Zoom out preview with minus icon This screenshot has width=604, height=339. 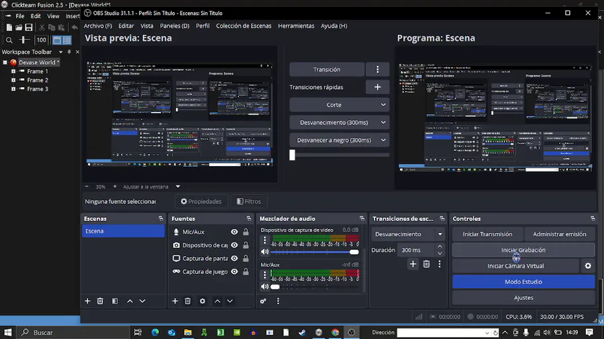[x=87, y=186]
